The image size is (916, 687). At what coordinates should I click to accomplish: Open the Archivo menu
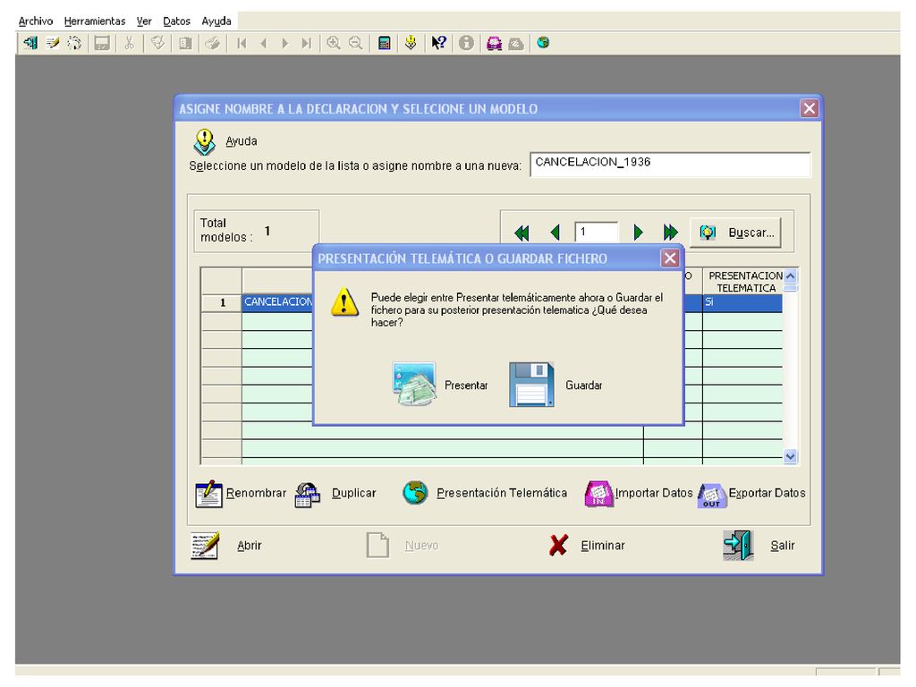pos(36,21)
